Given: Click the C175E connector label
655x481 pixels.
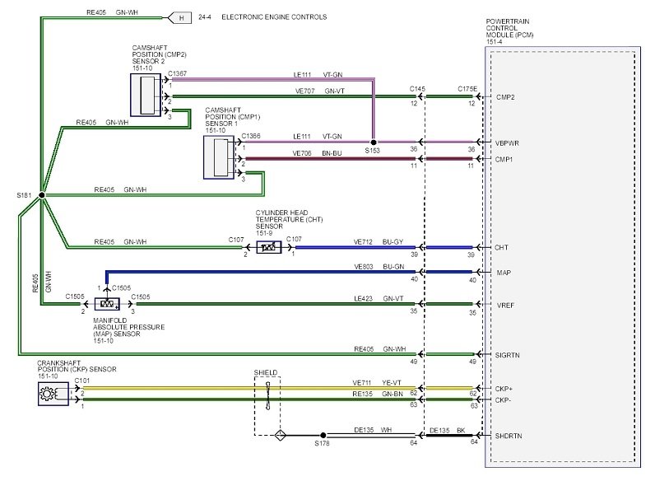Looking at the screenshot, I should click(467, 89).
